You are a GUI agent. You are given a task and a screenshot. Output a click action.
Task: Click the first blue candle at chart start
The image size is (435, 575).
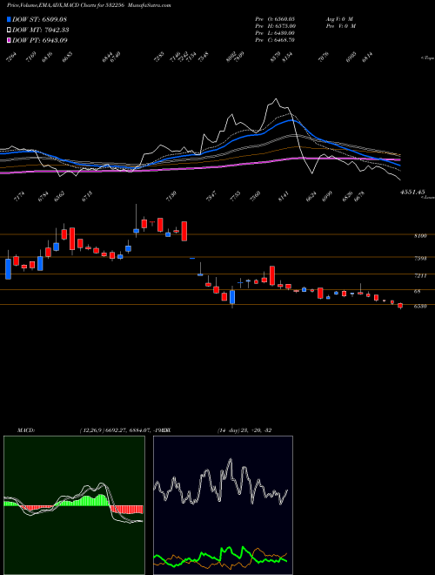(x=8, y=268)
